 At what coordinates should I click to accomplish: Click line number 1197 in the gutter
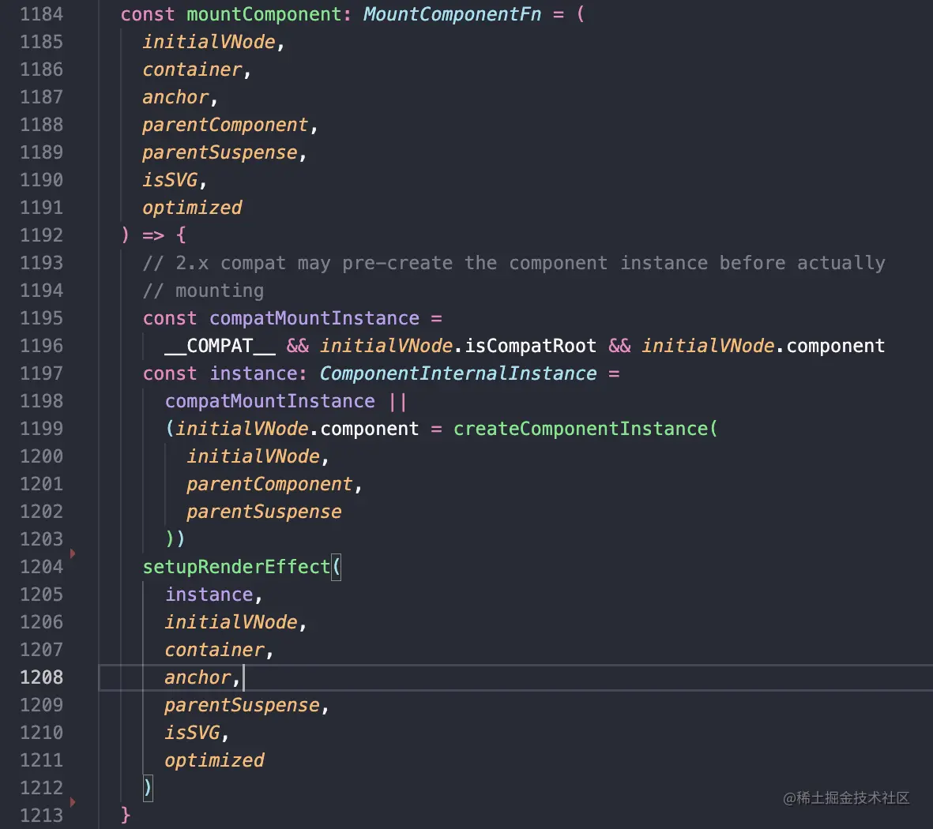pyautogui.click(x=42, y=373)
